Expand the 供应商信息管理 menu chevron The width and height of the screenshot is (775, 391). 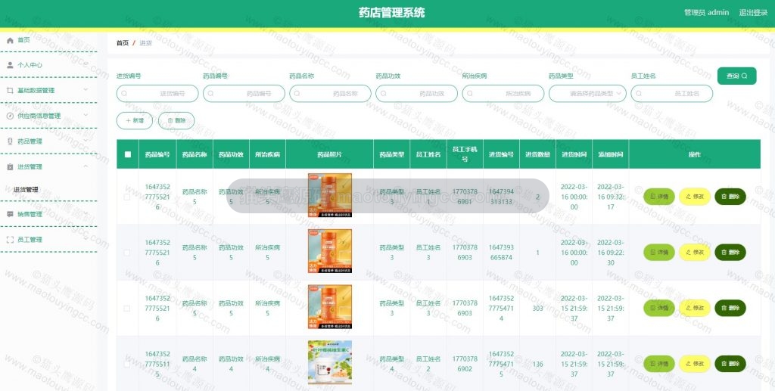[x=86, y=115]
